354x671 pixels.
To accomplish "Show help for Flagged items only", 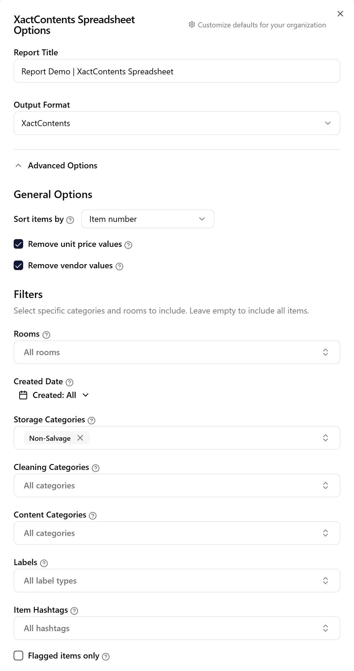I will coord(106,656).
